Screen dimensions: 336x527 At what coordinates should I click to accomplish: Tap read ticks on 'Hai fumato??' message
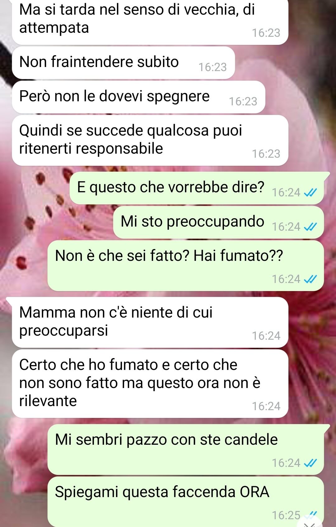pos(310,279)
